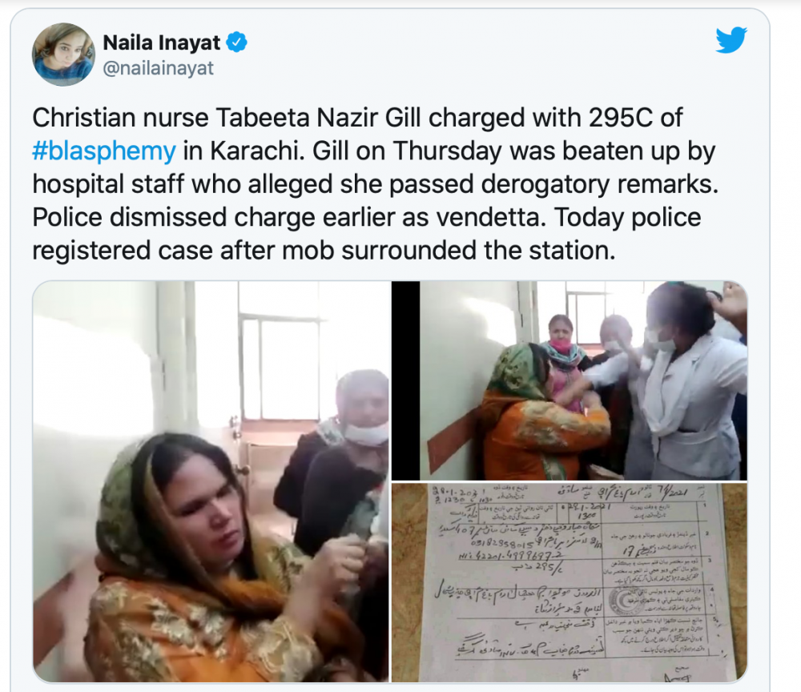This screenshot has height=692, width=801.
Task: Click the tweet line 'registered case after mob'
Action: 324,251
